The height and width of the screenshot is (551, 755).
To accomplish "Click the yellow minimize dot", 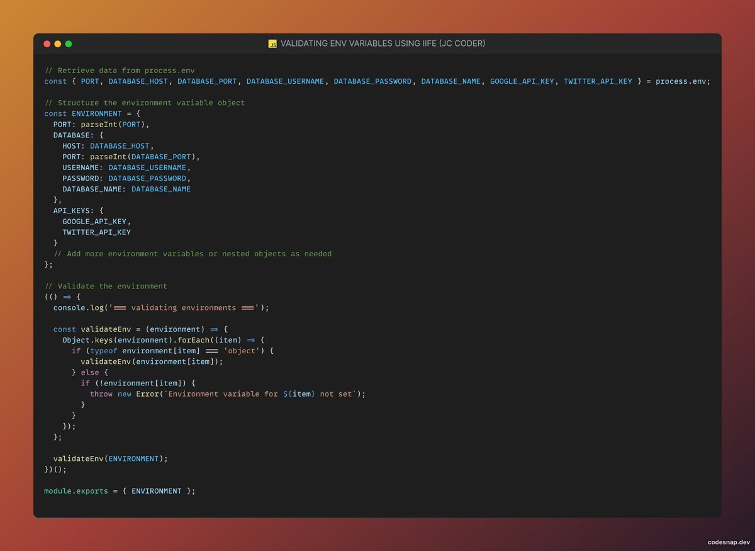I will (58, 44).
